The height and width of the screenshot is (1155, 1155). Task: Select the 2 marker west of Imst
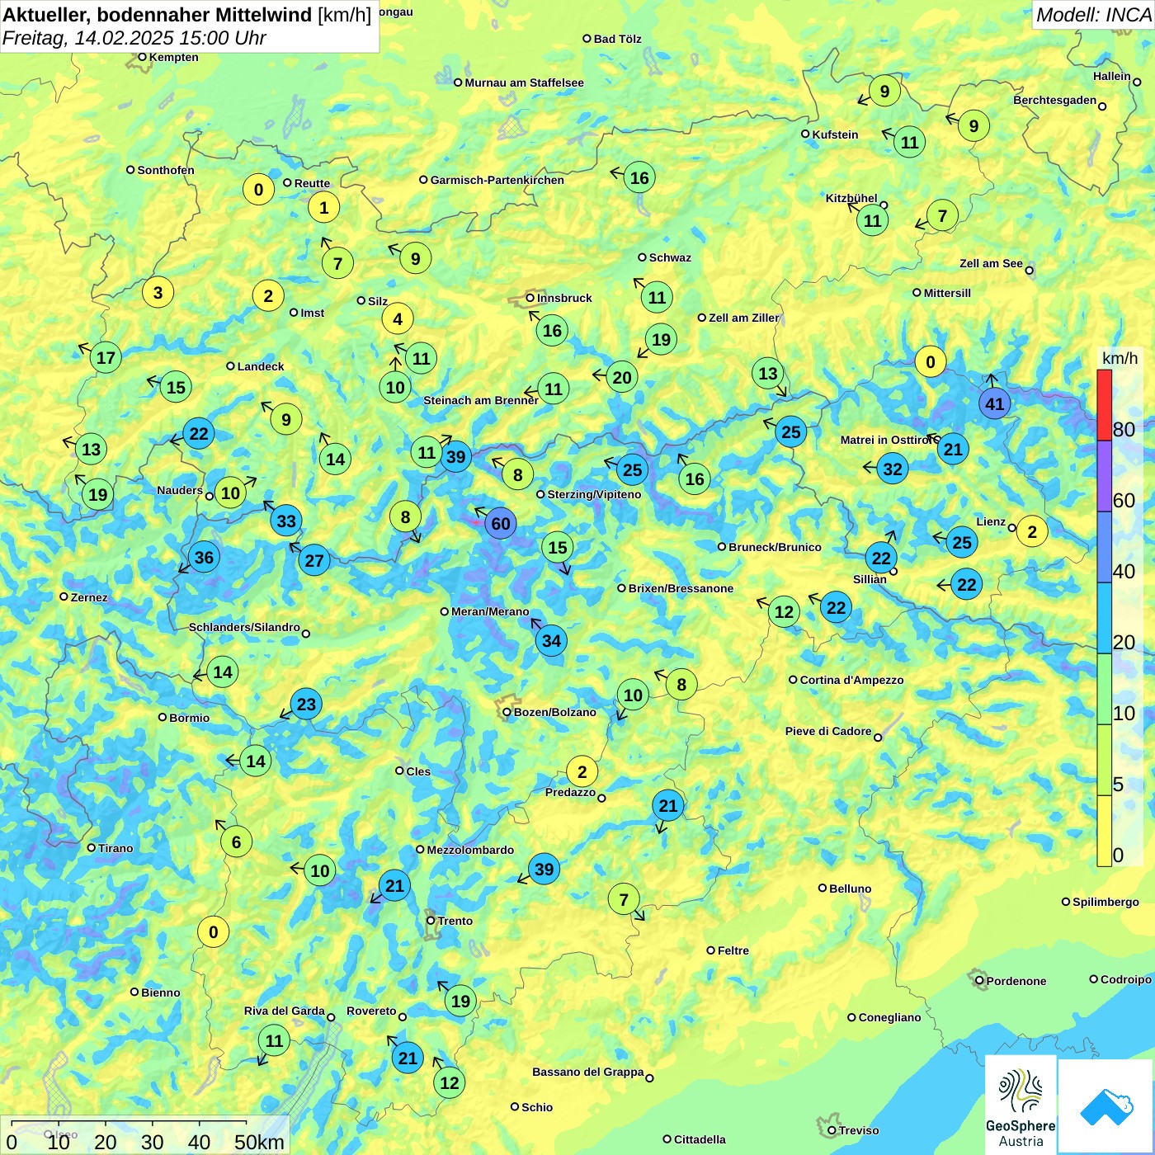(268, 296)
